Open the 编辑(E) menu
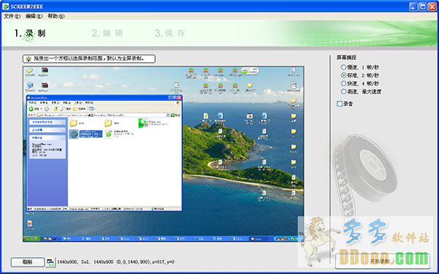439x274 pixels. (34, 16)
